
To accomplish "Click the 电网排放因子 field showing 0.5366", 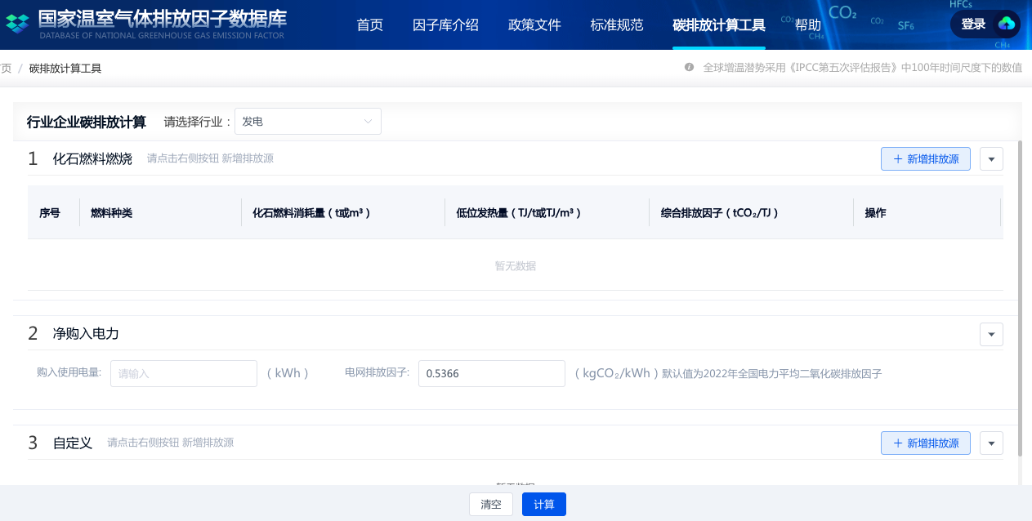I will (491, 374).
